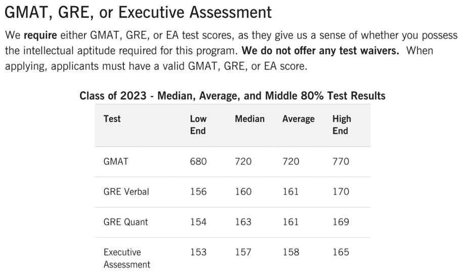465x277 pixels.
Task: Click the 'High End' column header
Action: (341, 125)
